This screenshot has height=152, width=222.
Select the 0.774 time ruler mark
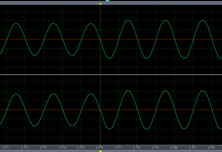click(x=62, y=148)
